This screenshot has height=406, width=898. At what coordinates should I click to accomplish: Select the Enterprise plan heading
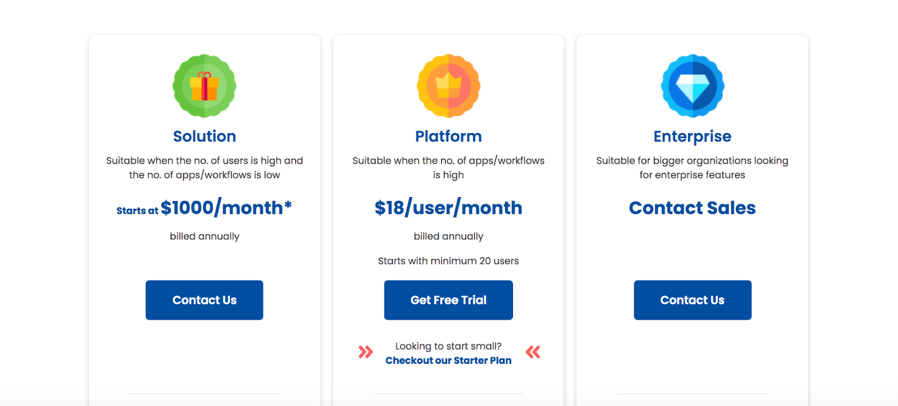point(693,136)
